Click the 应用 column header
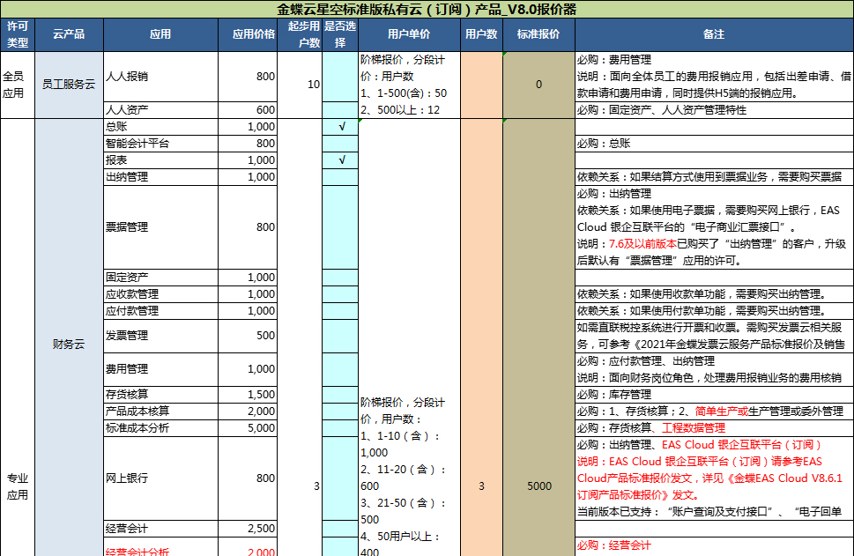Viewport: 854px width, 556px height. tap(160, 34)
